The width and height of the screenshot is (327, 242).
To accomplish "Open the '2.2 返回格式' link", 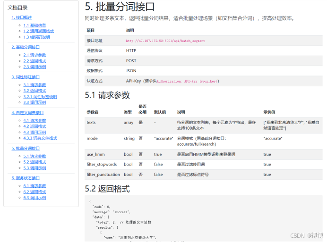I will (34, 61).
